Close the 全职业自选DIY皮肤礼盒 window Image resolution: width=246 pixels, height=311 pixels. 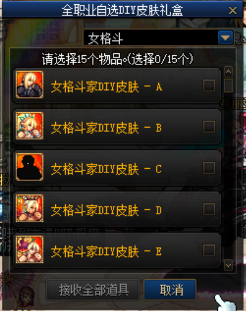point(233,10)
